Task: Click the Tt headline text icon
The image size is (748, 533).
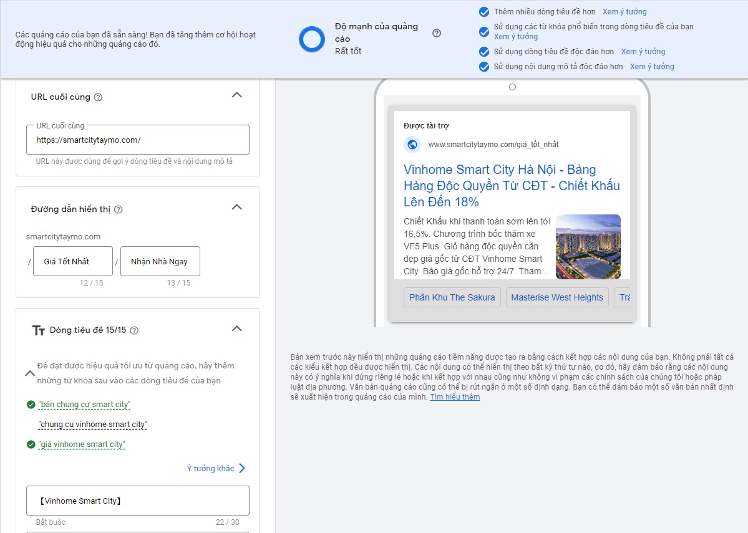Action: coord(39,330)
